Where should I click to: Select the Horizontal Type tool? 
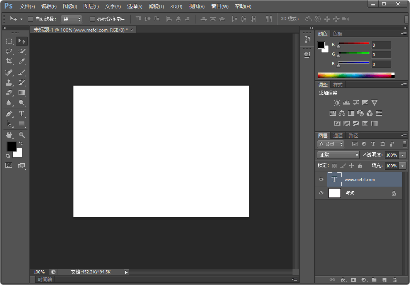[x=22, y=114]
